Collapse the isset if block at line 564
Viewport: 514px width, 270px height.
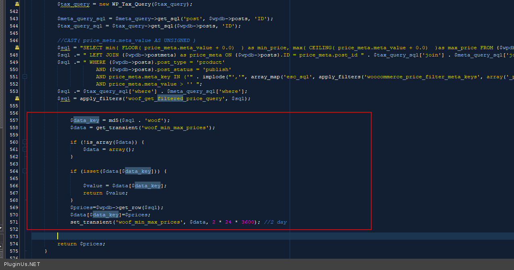(25, 171)
